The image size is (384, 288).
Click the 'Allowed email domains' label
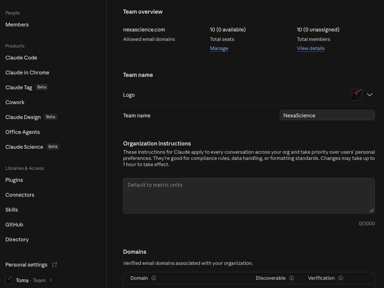point(149,39)
